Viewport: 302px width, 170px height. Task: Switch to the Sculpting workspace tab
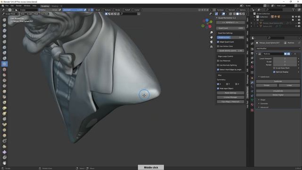click(x=45, y=6)
